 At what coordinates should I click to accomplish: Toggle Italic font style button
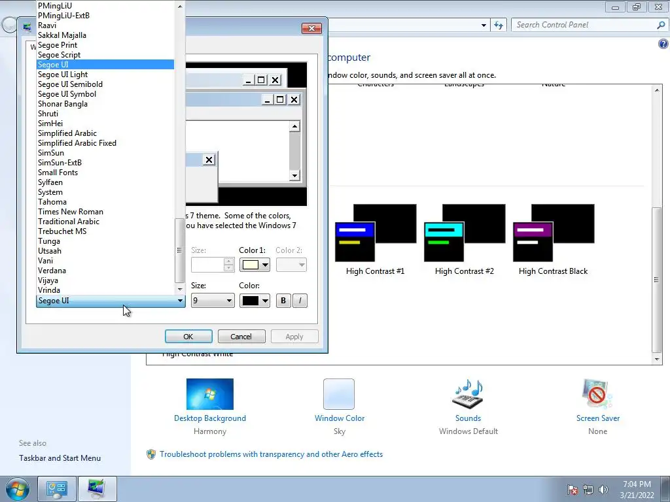[300, 301]
